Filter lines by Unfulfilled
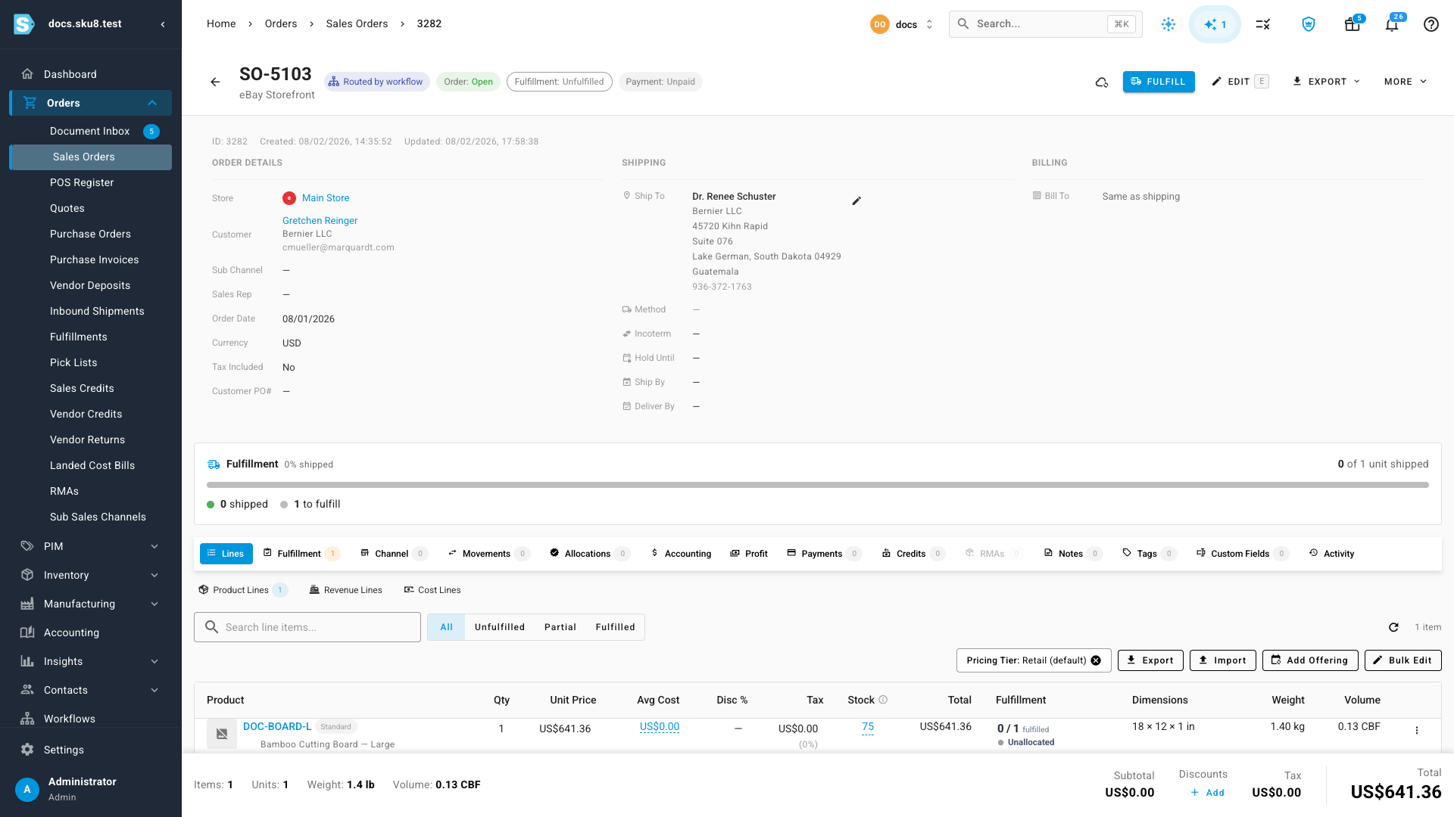The image size is (1454, 817). click(500, 627)
